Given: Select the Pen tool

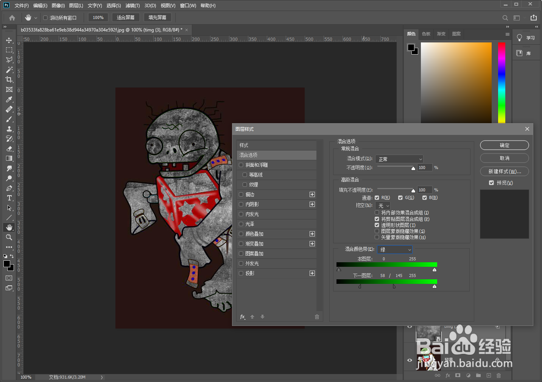Looking at the screenshot, I should coord(9,188).
